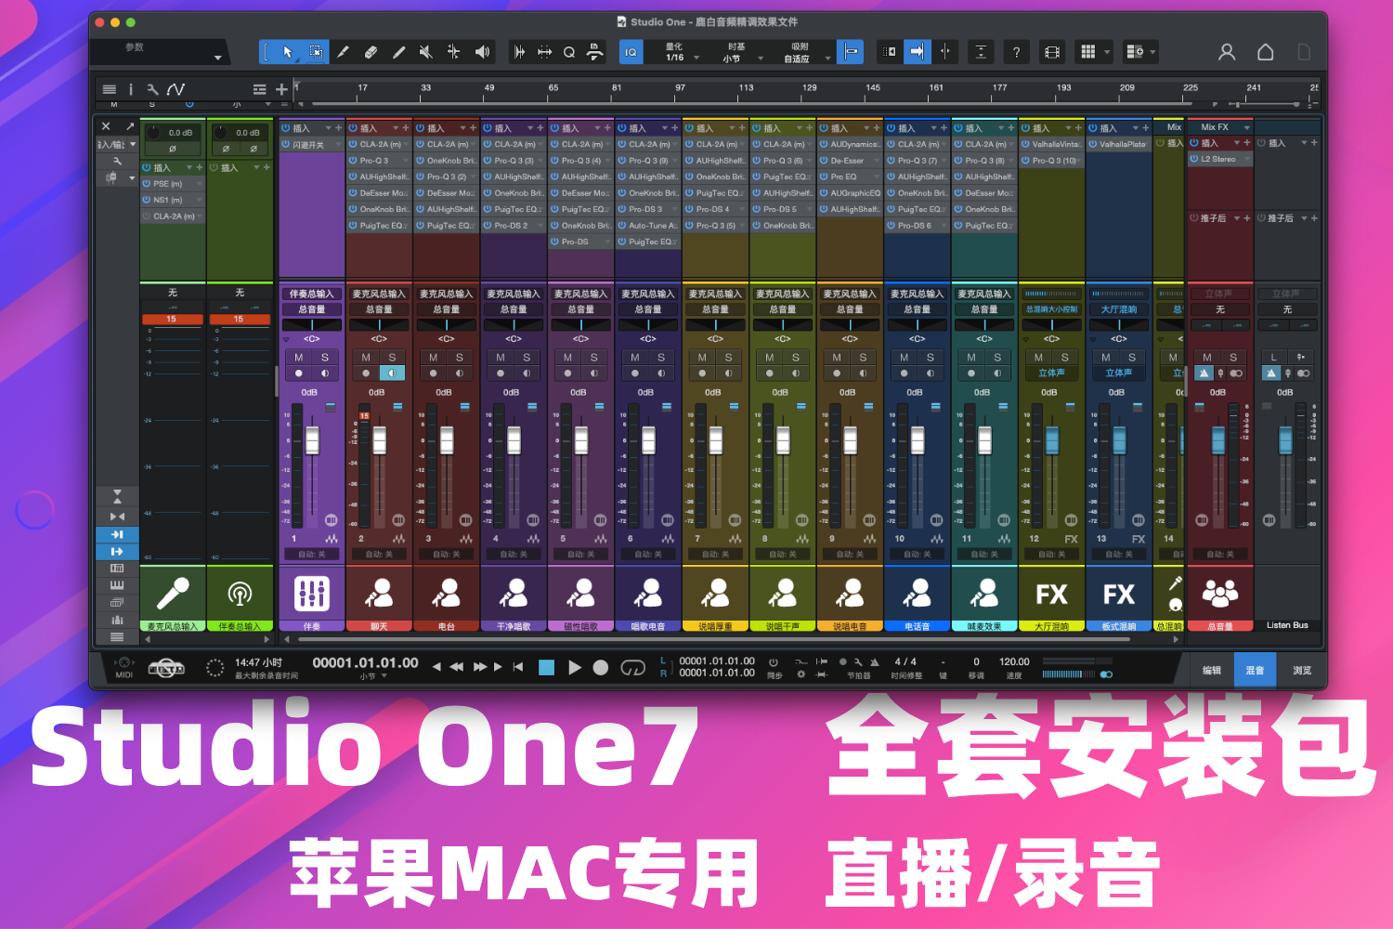The height and width of the screenshot is (929, 1393).
Task: Add a track with the plus icon
Action: point(281,89)
